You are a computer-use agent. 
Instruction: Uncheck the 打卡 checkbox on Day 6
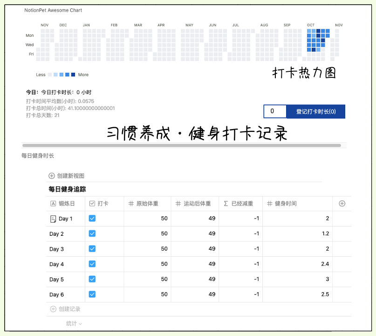point(92,295)
